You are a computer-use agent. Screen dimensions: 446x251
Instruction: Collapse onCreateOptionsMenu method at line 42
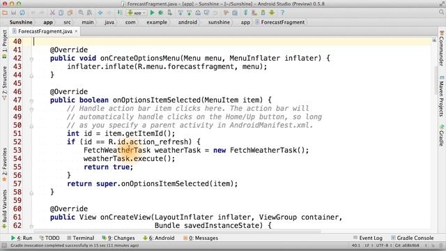[x=31, y=59]
